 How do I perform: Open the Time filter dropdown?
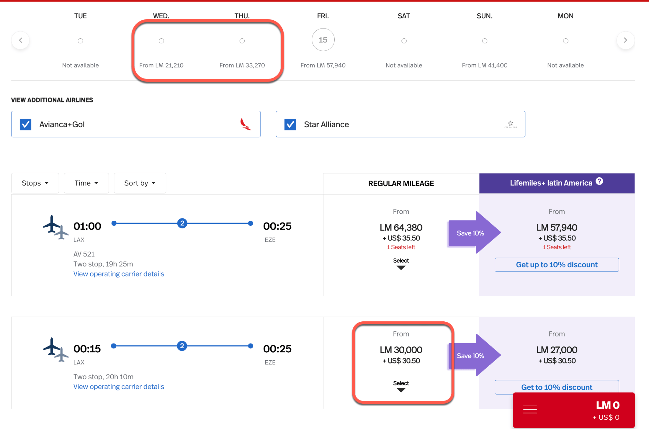pos(87,183)
